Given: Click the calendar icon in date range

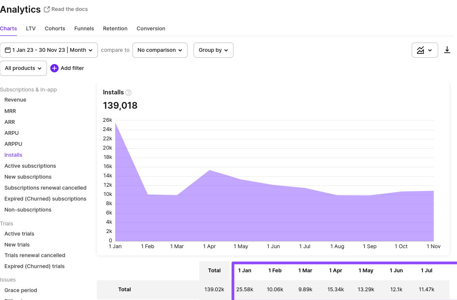Looking at the screenshot, I should tap(8, 50).
